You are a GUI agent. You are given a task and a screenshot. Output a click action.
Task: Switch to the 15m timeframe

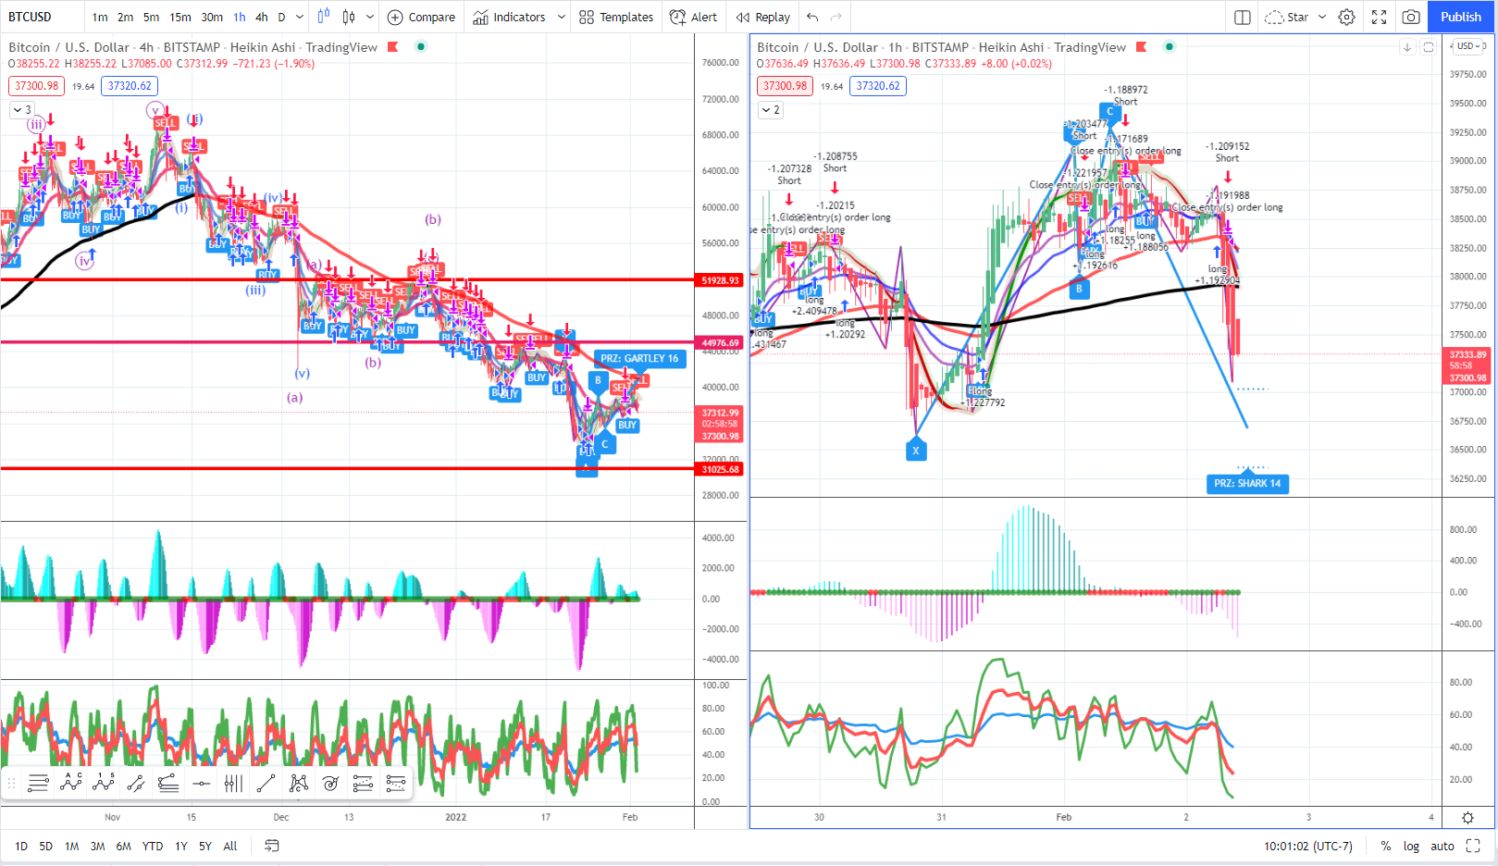pyautogui.click(x=180, y=17)
